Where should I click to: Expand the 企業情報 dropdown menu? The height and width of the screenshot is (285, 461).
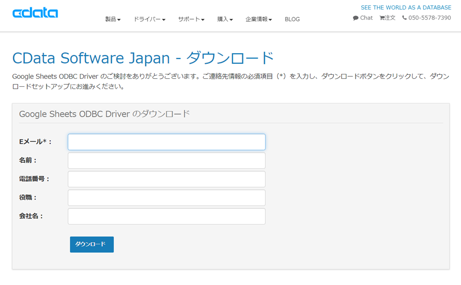(x=259, y=19)
